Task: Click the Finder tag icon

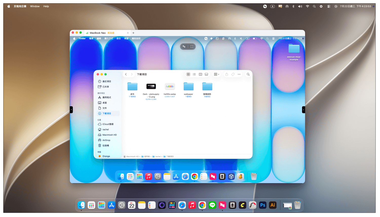Action: [233, 74]
